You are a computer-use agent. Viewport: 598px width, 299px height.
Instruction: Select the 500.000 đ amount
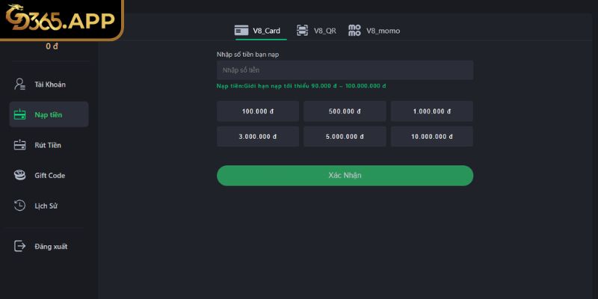click(345, 111)
